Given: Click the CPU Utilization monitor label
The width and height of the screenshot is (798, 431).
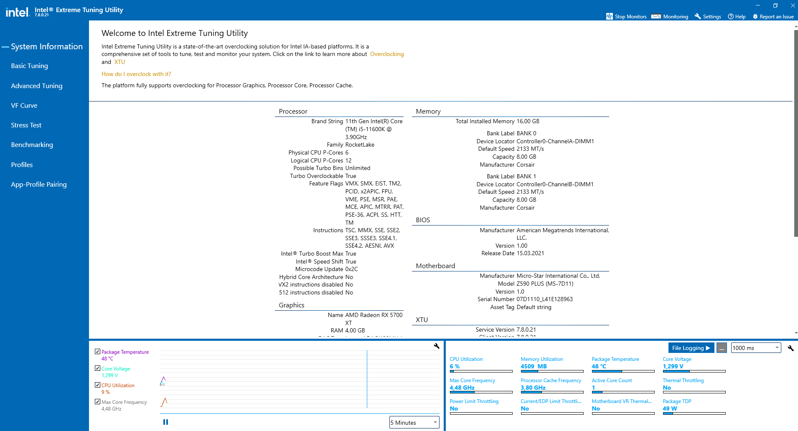Looking at the screenshot, I should 466,359.
